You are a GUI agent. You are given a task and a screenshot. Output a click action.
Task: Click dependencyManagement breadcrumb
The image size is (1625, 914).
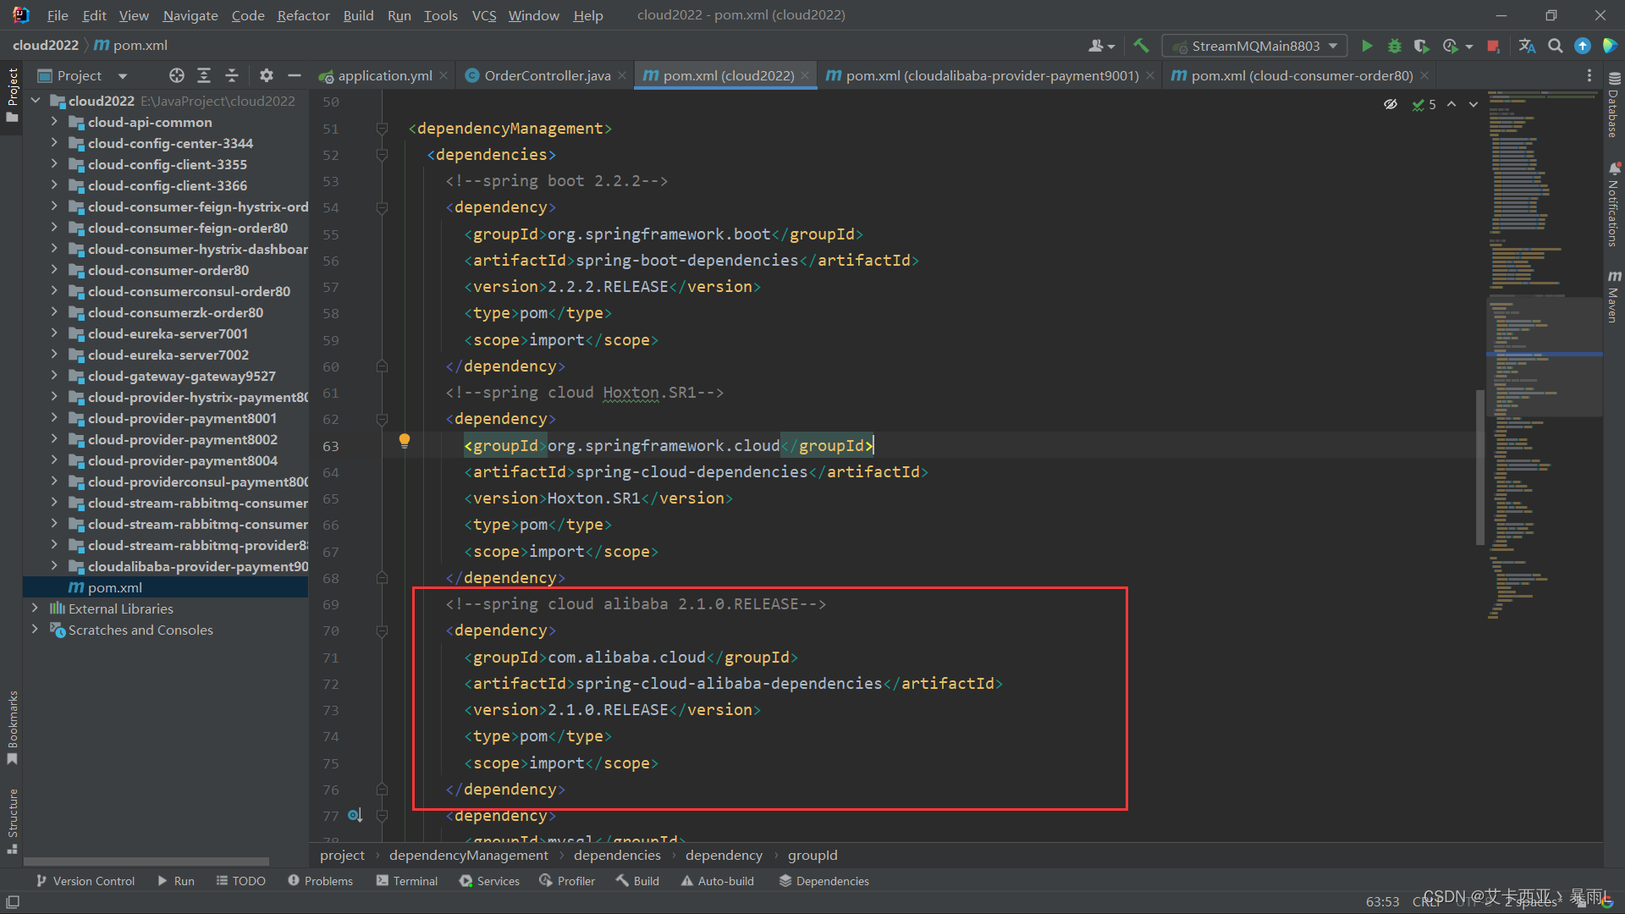468,855
